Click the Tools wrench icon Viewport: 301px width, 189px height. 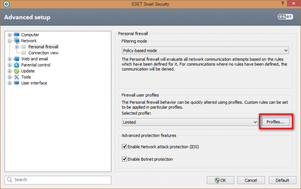17,77
